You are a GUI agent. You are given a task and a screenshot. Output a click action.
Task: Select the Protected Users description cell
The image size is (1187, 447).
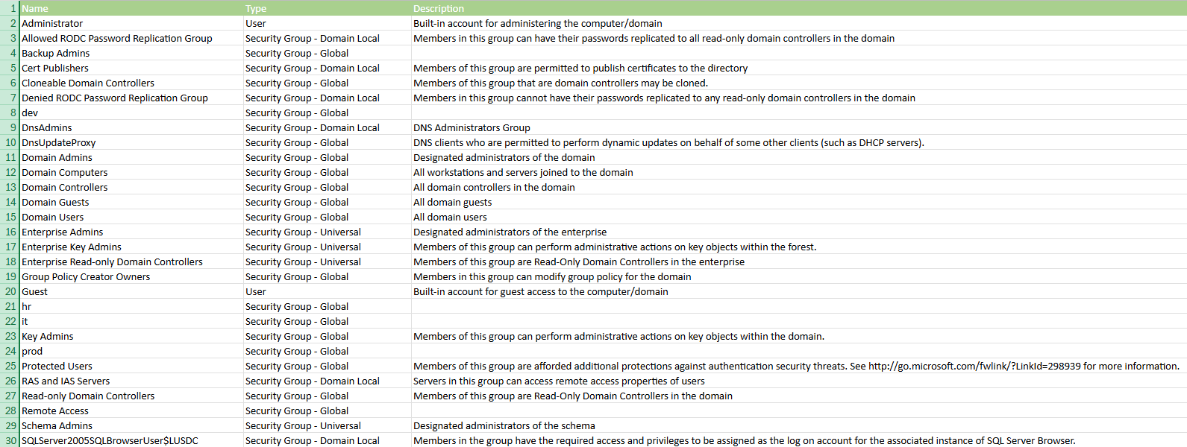798,366
